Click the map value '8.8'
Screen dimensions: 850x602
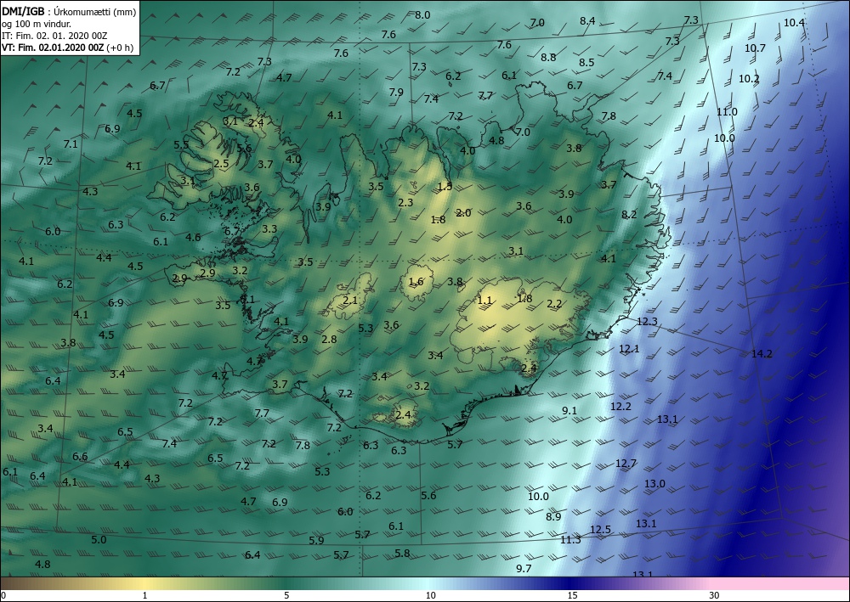pos(548,57)
